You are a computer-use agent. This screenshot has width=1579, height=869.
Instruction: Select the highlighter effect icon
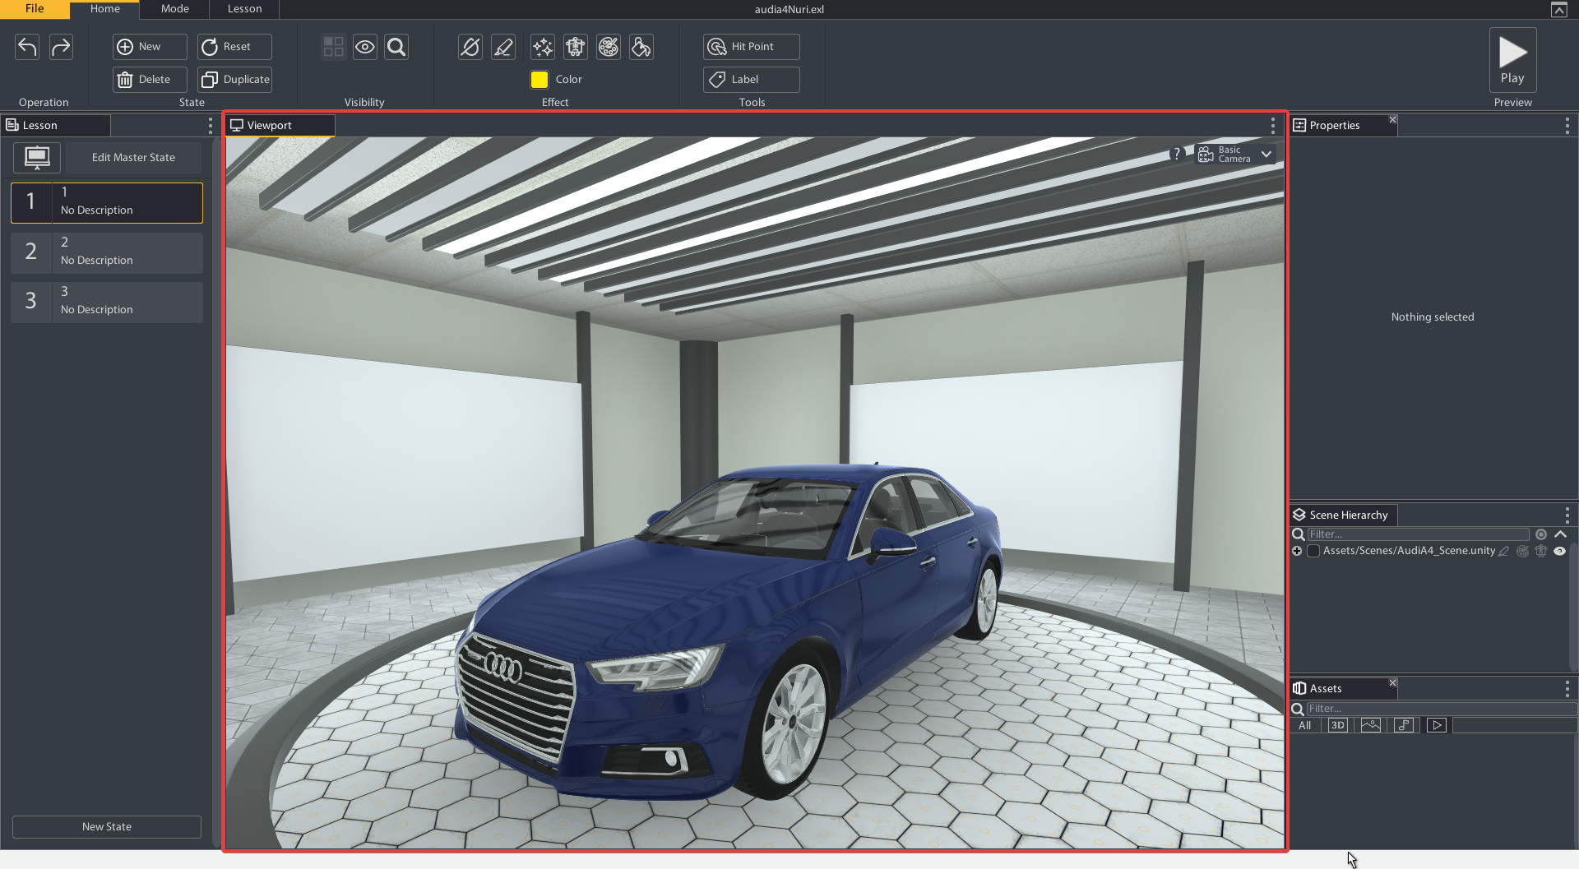coord(503,47)
